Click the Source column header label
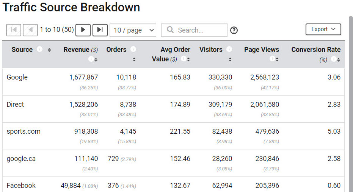This screenshot has height=192, width=353. 22,50
